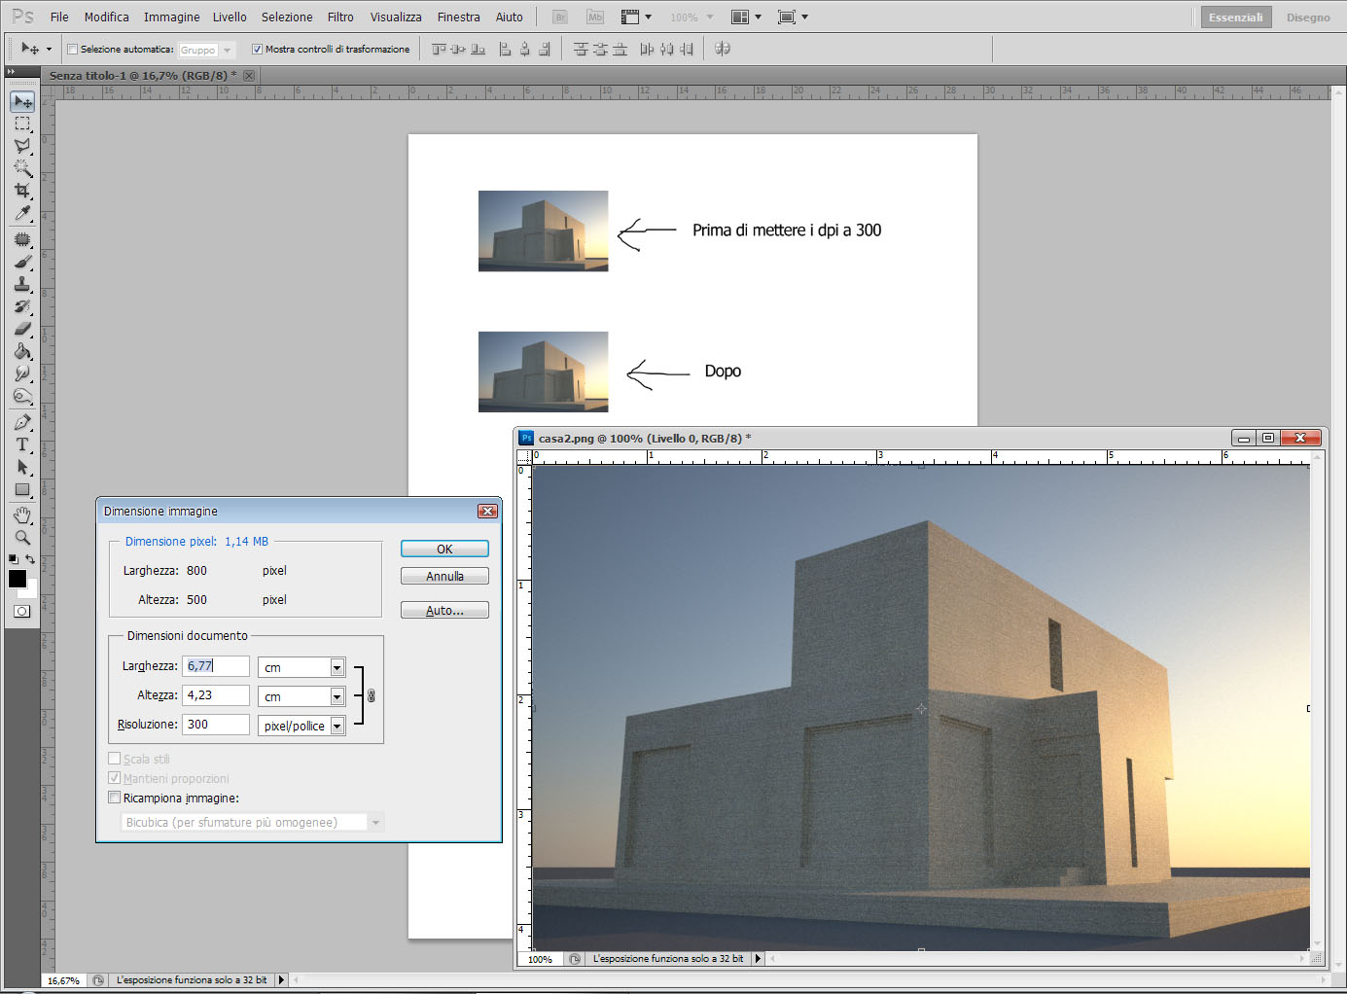This screenshot has width=1347, height=994.
Task: Toggle Mostra controlli di trasformazione checkbox
Action: tap(257, 49)
